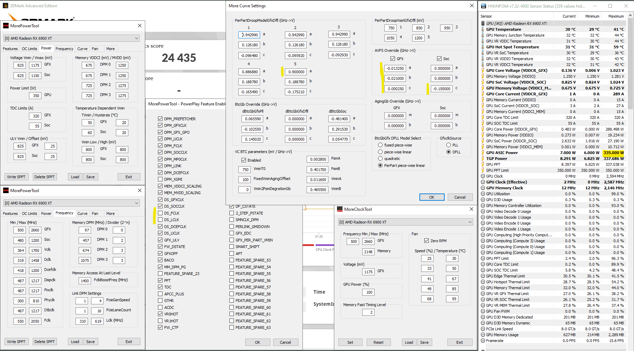The height and width of the screenshot is (351, 634).
Task: Click the icon beside GPU Hot Spot Temperature
Action: [483, 47]
